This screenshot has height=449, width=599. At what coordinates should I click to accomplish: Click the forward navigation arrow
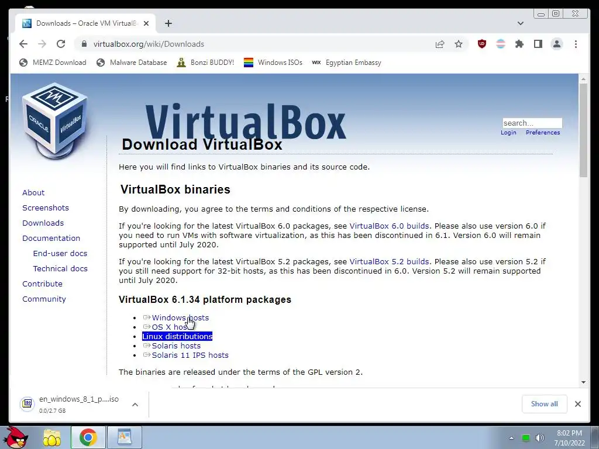click(42, 44)
